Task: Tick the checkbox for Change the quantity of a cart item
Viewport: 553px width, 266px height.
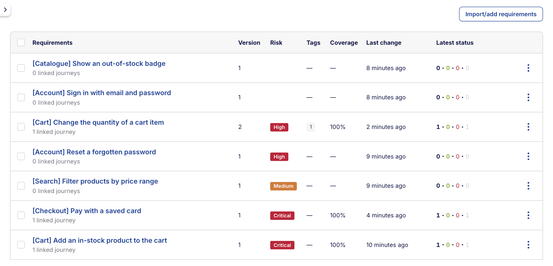Action: (21, 127)
